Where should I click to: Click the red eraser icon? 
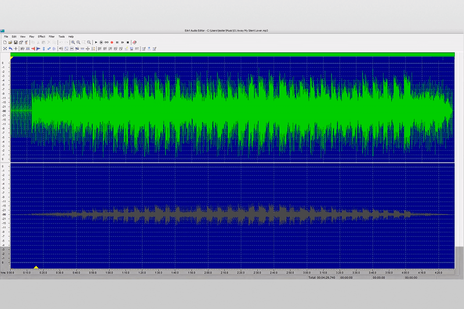click(134, 42)
